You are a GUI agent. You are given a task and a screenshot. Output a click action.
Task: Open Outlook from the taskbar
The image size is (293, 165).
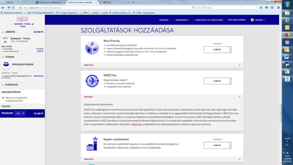click(x=287, y=50)
